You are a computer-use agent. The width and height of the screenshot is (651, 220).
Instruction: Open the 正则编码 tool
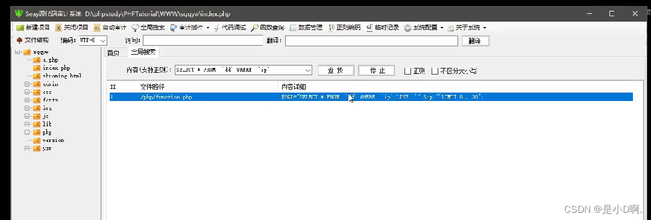click(344, 28)
